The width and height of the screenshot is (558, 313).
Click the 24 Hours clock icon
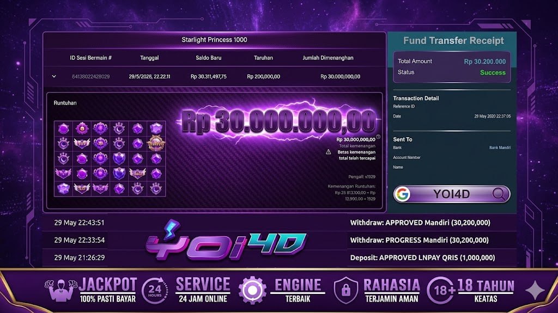(154, 290)
